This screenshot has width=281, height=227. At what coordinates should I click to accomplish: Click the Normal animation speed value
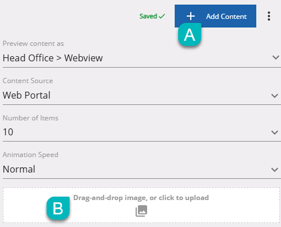tap(19, 169)
